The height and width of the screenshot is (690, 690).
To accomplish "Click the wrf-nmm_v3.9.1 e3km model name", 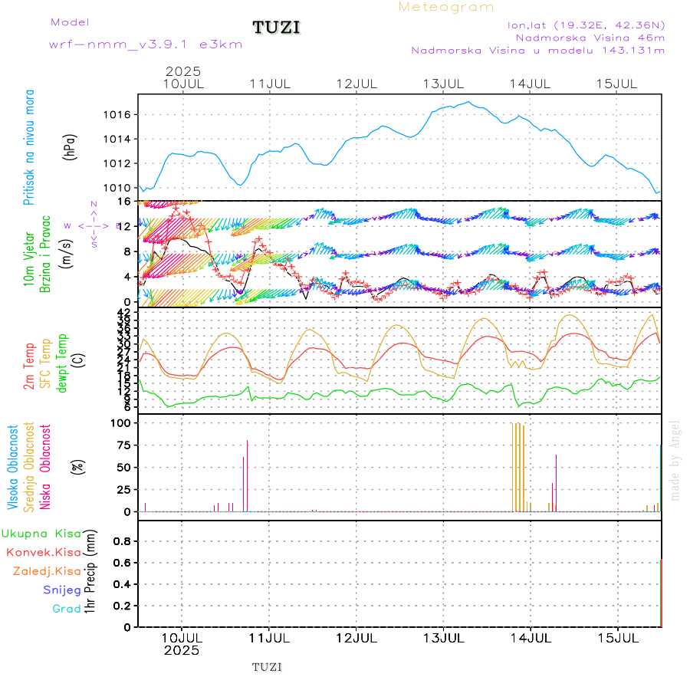I will 146,44.
